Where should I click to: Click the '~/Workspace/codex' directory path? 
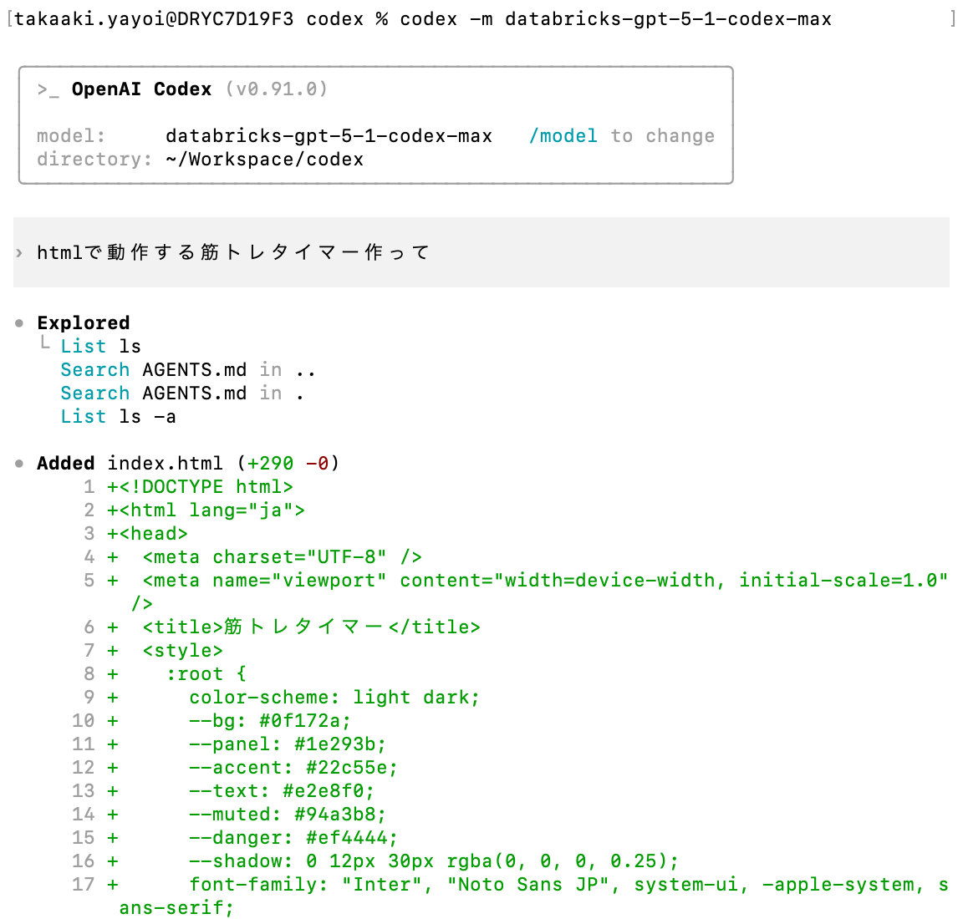tap(266, 159)
